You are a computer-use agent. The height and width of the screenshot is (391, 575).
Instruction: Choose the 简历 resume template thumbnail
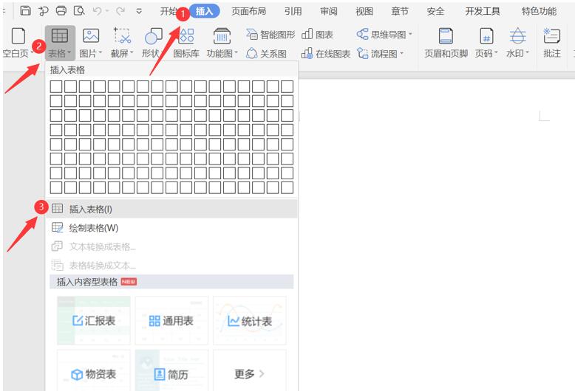coord(171,370)
